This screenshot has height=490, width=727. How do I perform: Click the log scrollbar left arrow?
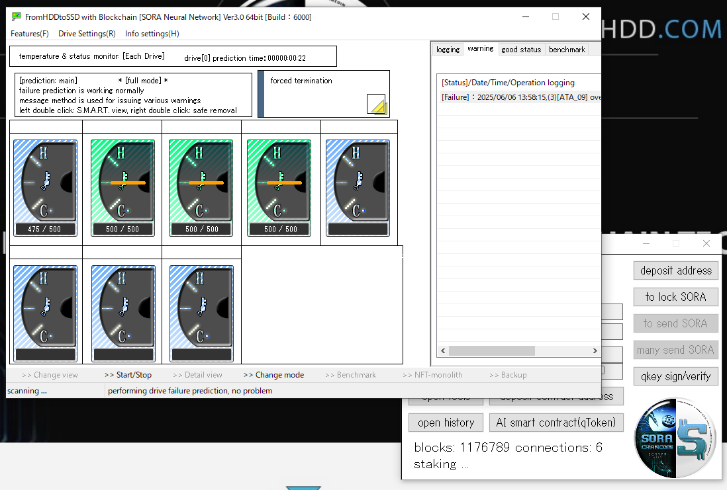(443, 350)
